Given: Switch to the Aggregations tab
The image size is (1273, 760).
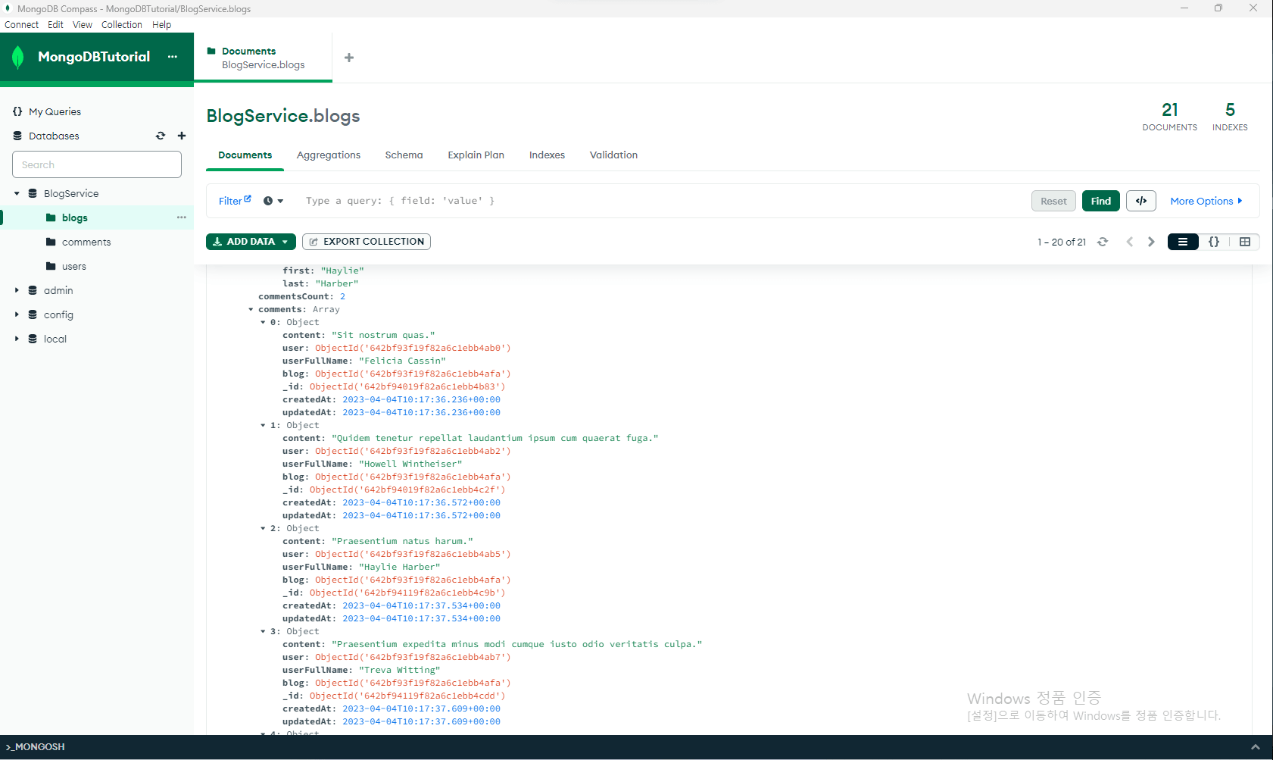Looking at the screenshot, I should (329, 155).
